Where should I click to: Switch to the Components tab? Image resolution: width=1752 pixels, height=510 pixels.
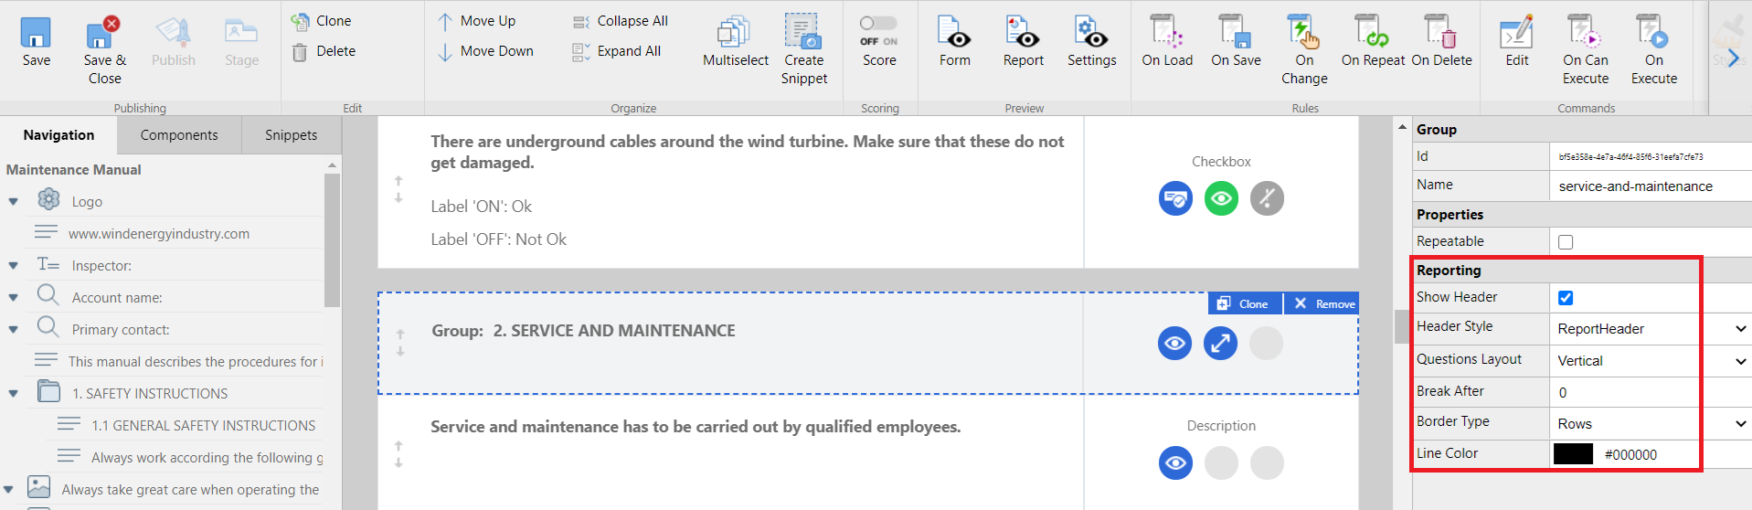pos(179,135)
